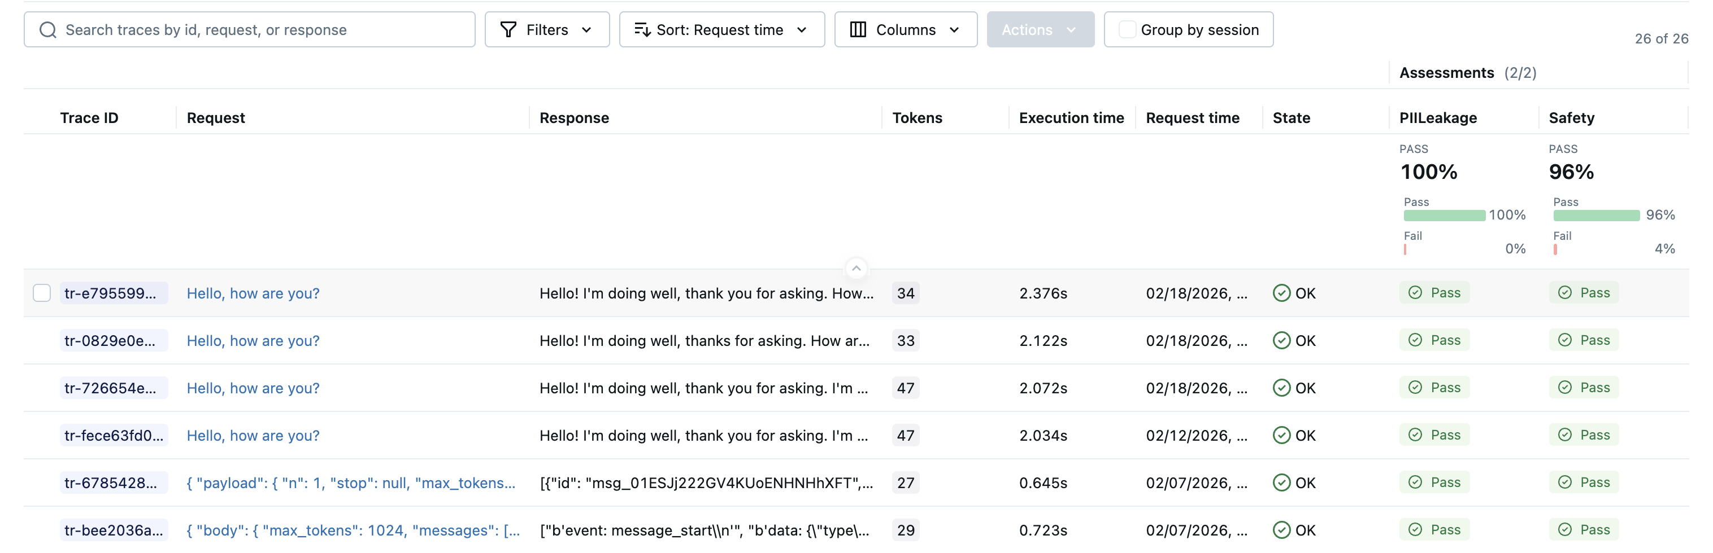Image resolution: width=1713 pixels, height=553 pixels.
Task: Focus the search traces input field
Action: tap(266, 30)
